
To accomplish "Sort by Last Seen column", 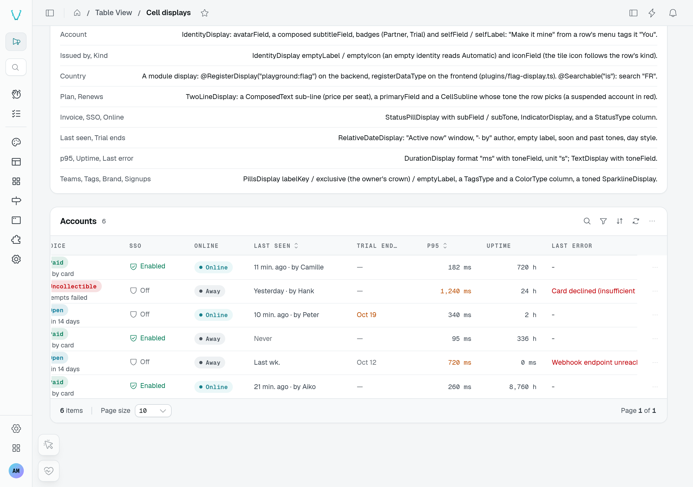I will click(276, 246).
